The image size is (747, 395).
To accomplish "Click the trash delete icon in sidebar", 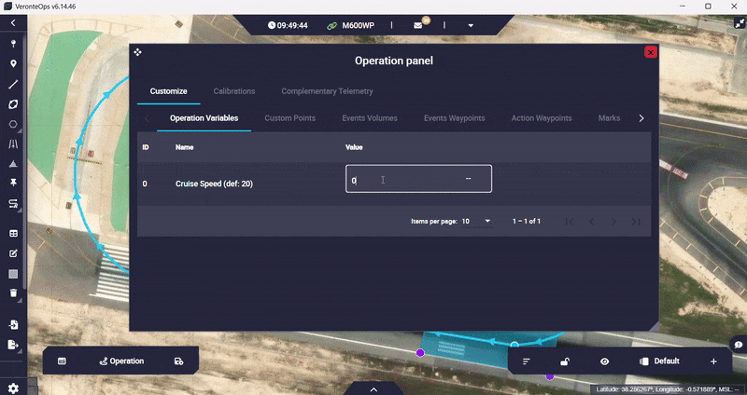I will (13, 293).
